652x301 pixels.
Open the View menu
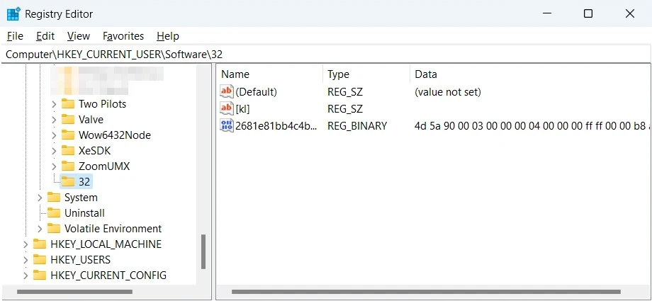[x=79, y=36]
